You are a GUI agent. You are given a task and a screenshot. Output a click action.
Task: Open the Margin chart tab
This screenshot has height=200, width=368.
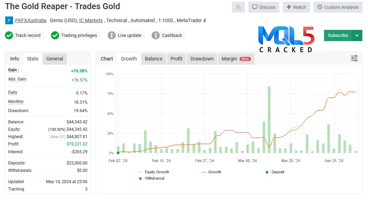[x=236, y=59]
